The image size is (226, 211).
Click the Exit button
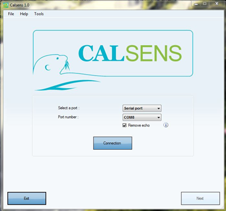[27, 198]
